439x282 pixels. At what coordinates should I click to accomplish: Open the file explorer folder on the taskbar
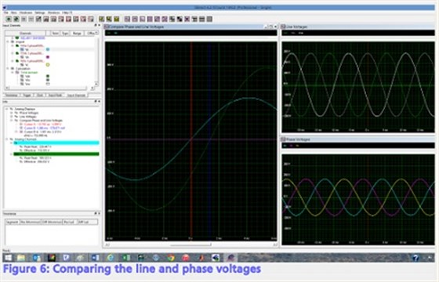(21, 258)
